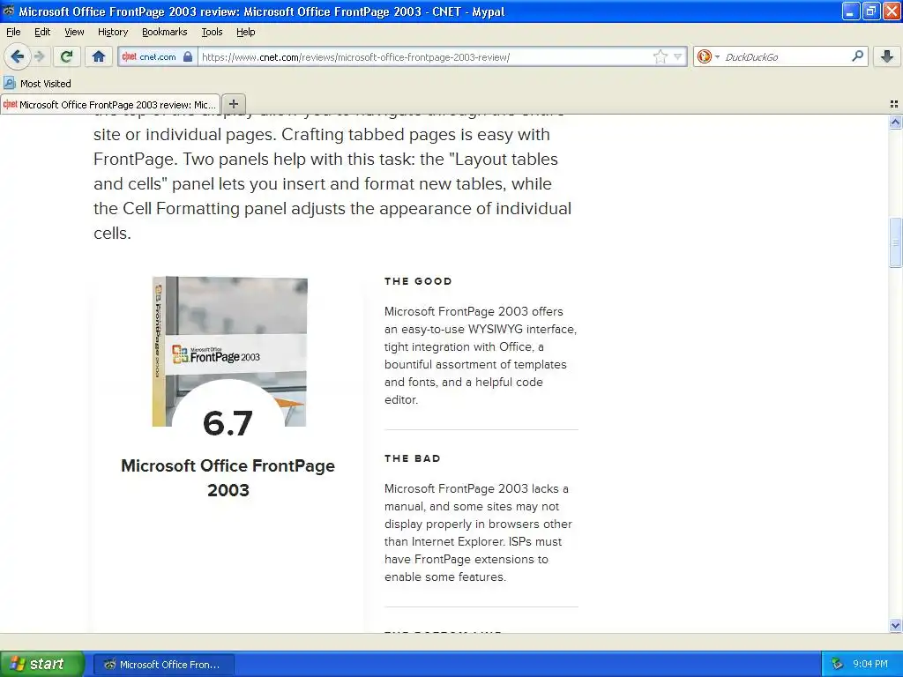The height and width of the screenshot is (677, 903).
Task: Open the Bookmarks menu
Action: 164,32
